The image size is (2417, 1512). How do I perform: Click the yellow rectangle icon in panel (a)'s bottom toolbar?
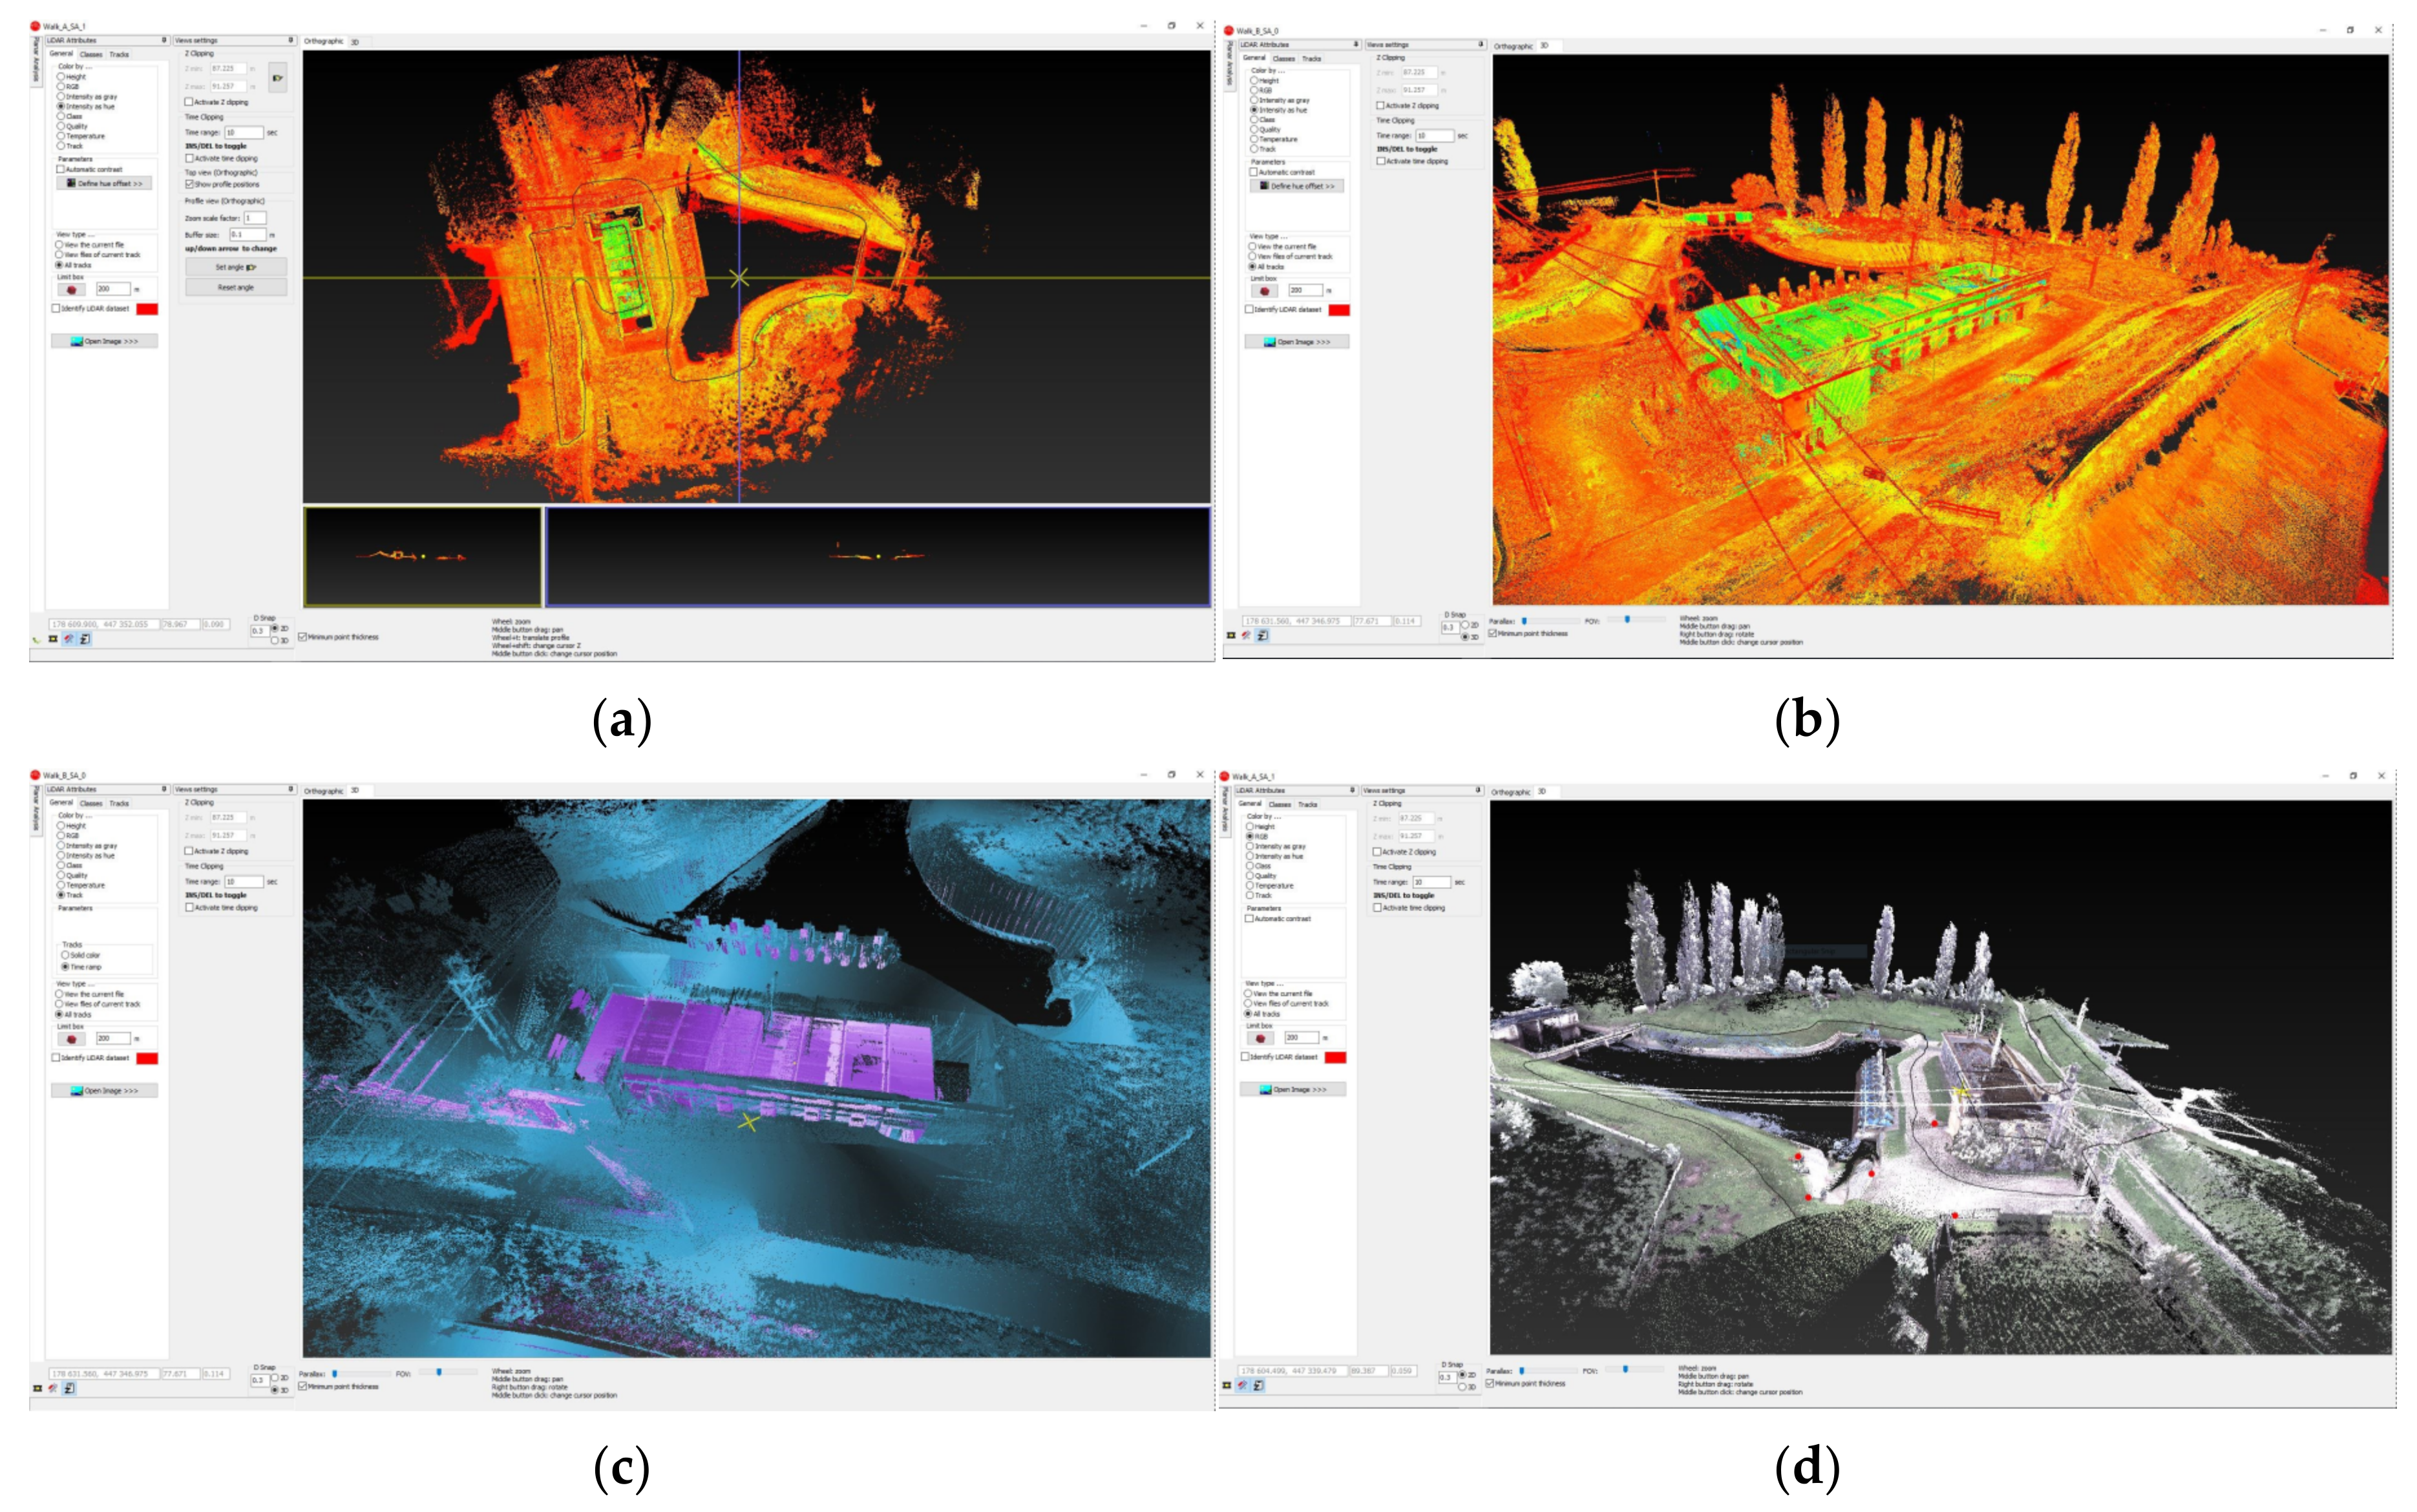[53, 639]
